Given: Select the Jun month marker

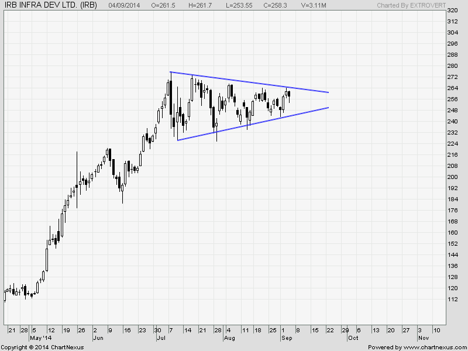Looking at the screenshot, I should click(x=98, y=338).
